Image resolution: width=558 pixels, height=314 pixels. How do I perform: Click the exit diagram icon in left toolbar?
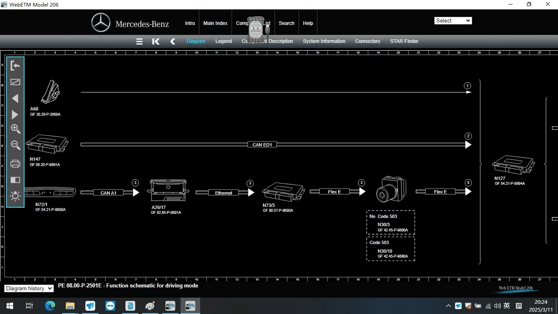(x=15, y=66)
